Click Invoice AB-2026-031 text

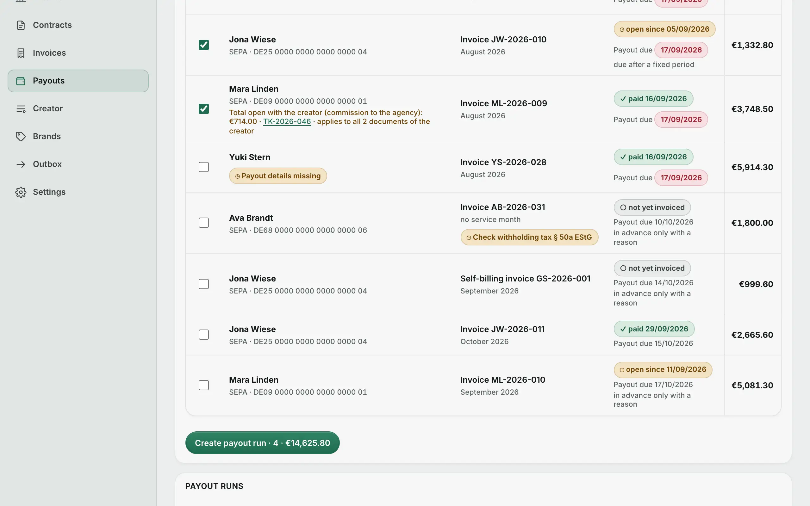coord(502,207)
